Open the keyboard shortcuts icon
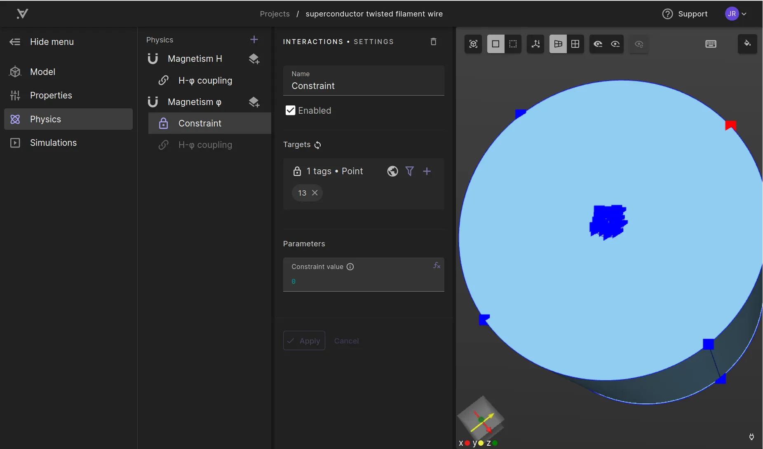 point(711,44)
